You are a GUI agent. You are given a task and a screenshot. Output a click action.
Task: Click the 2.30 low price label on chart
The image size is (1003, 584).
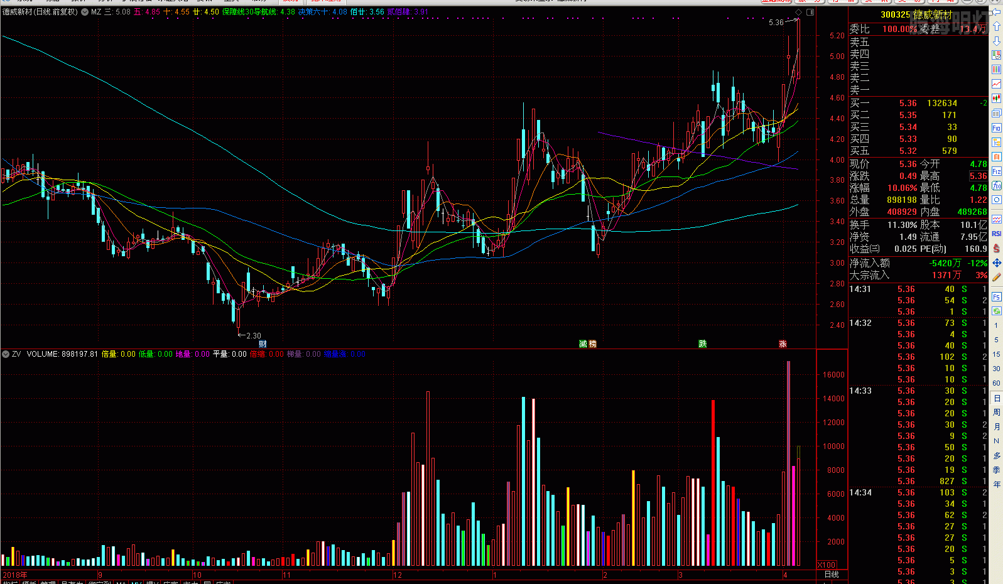tap(253, 336)
